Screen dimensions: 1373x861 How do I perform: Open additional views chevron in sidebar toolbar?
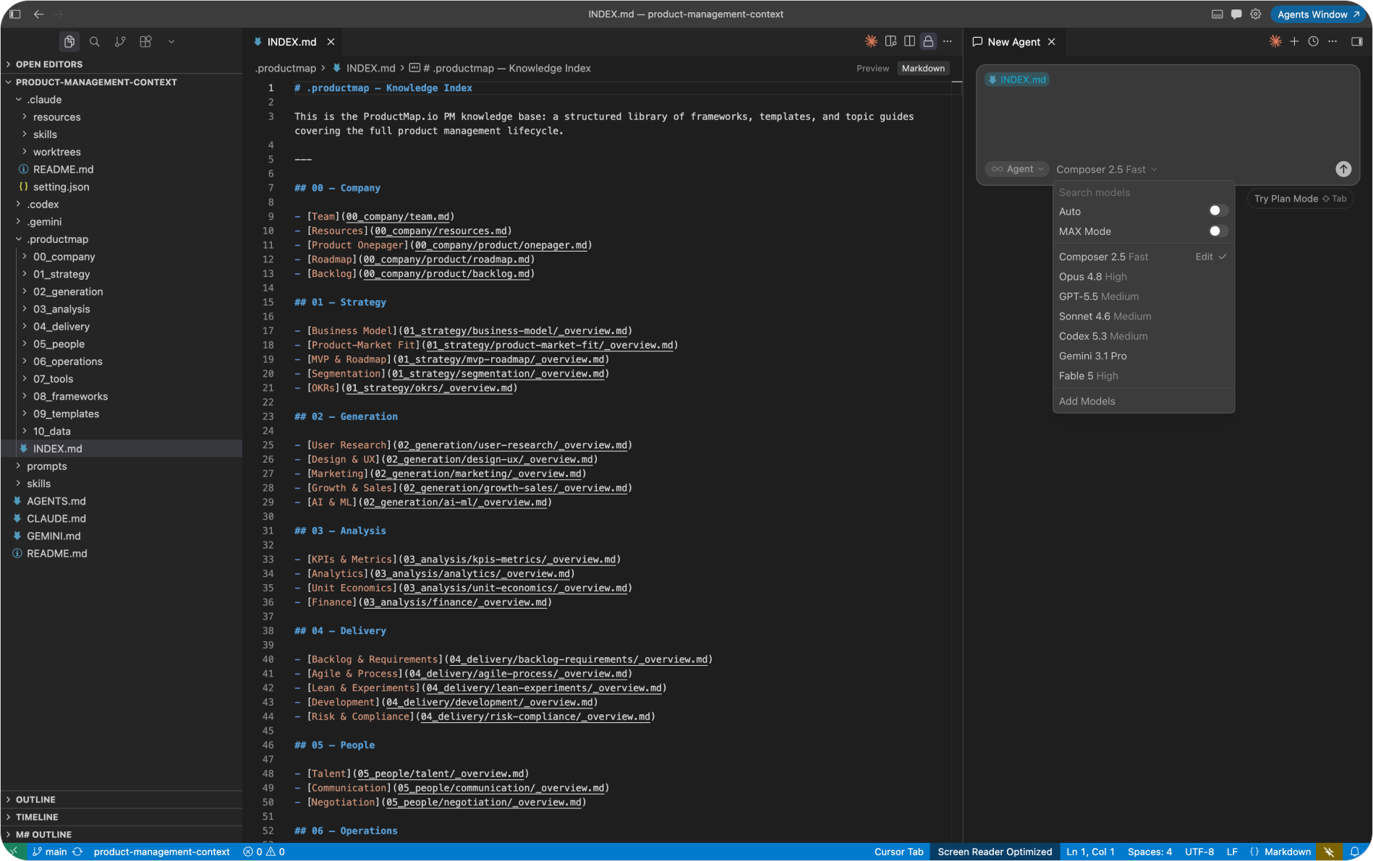pyautogui.click(x=171, y=42)
